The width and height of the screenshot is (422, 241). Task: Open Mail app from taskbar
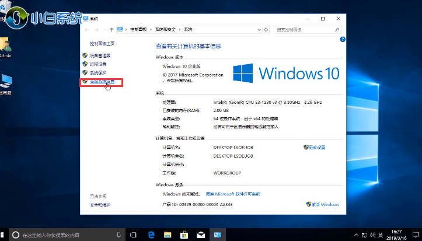[201, 235]
